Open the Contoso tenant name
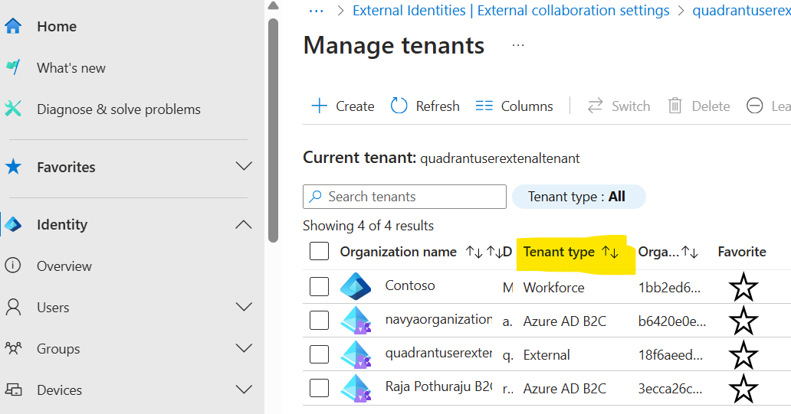Viewport: 791px width, 414px height. tap(409, 285)
